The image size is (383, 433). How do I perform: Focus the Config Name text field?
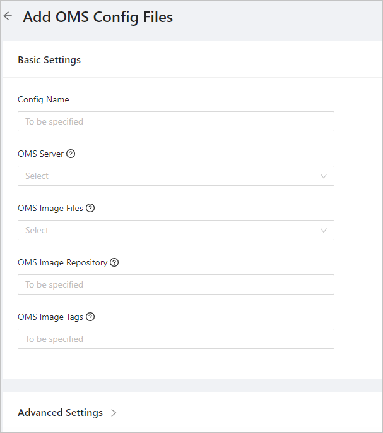(x=175, y=121)
